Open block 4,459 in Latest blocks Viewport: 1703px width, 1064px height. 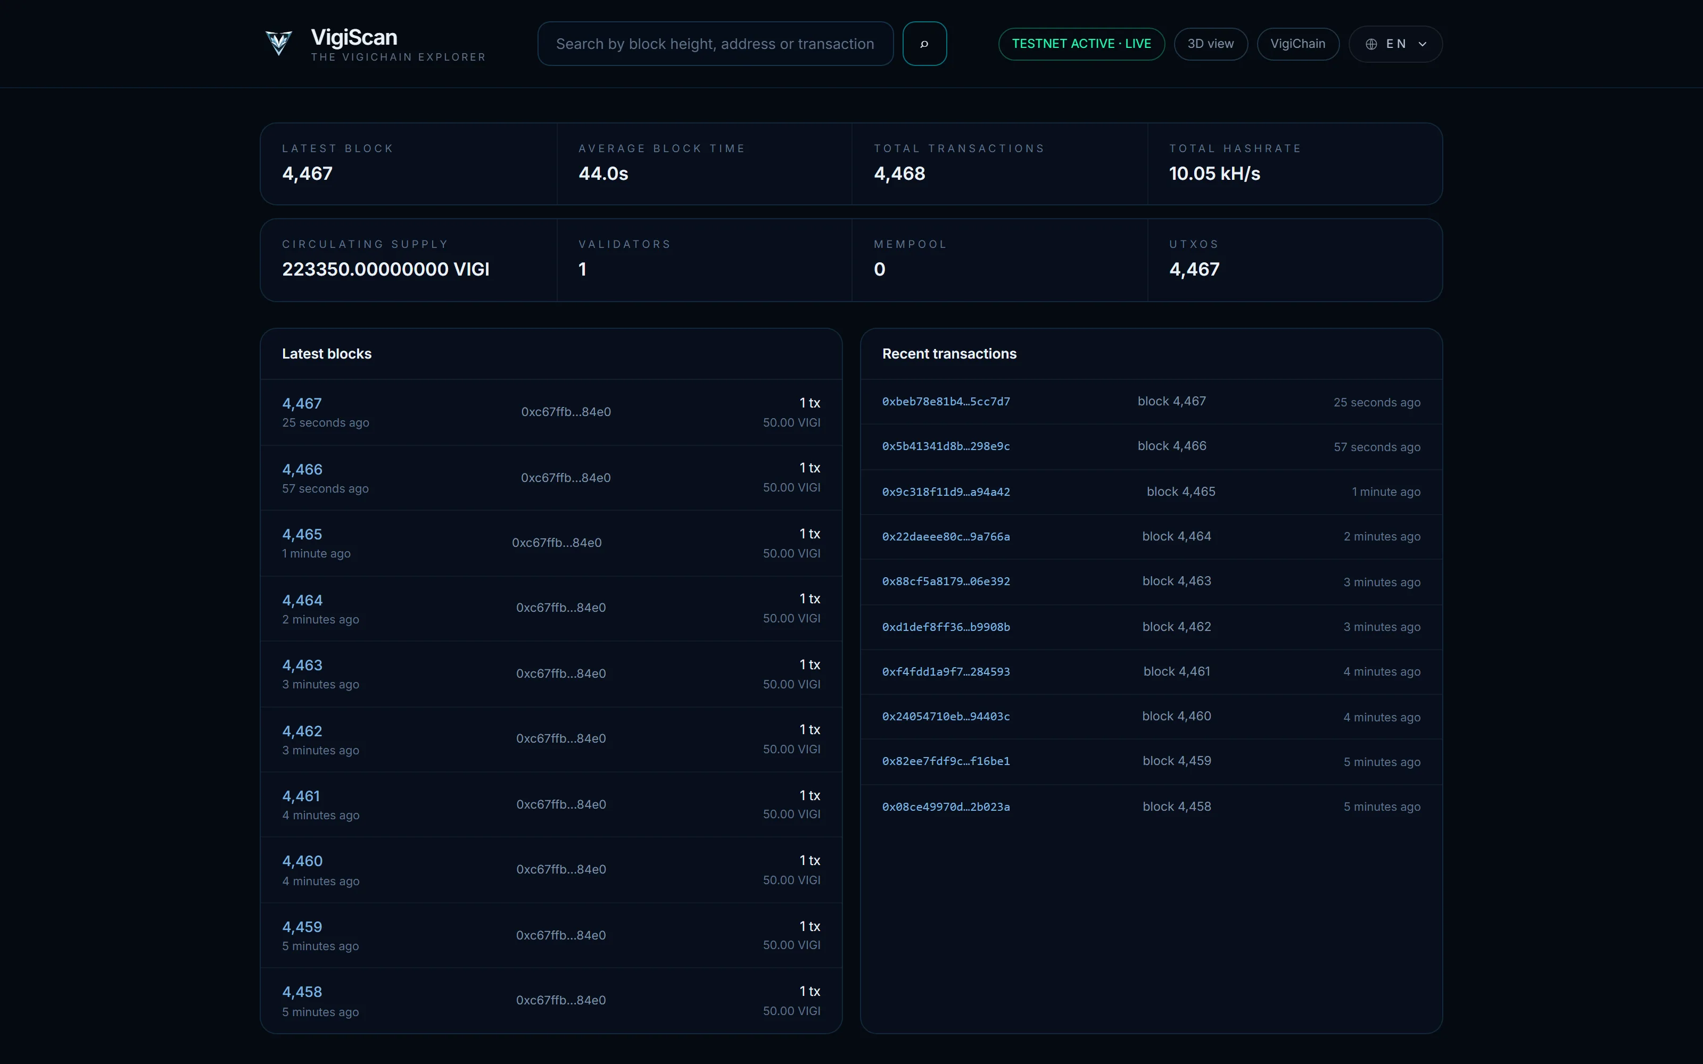(x=302, y=927)
